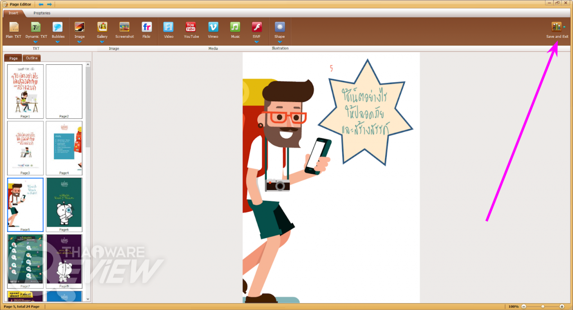Screen dimensions: 573x310
Task: Switch to the Insert tab
Action: pos(13,13)
